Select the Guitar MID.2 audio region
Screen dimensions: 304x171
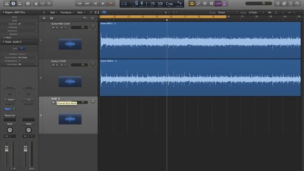200,40
